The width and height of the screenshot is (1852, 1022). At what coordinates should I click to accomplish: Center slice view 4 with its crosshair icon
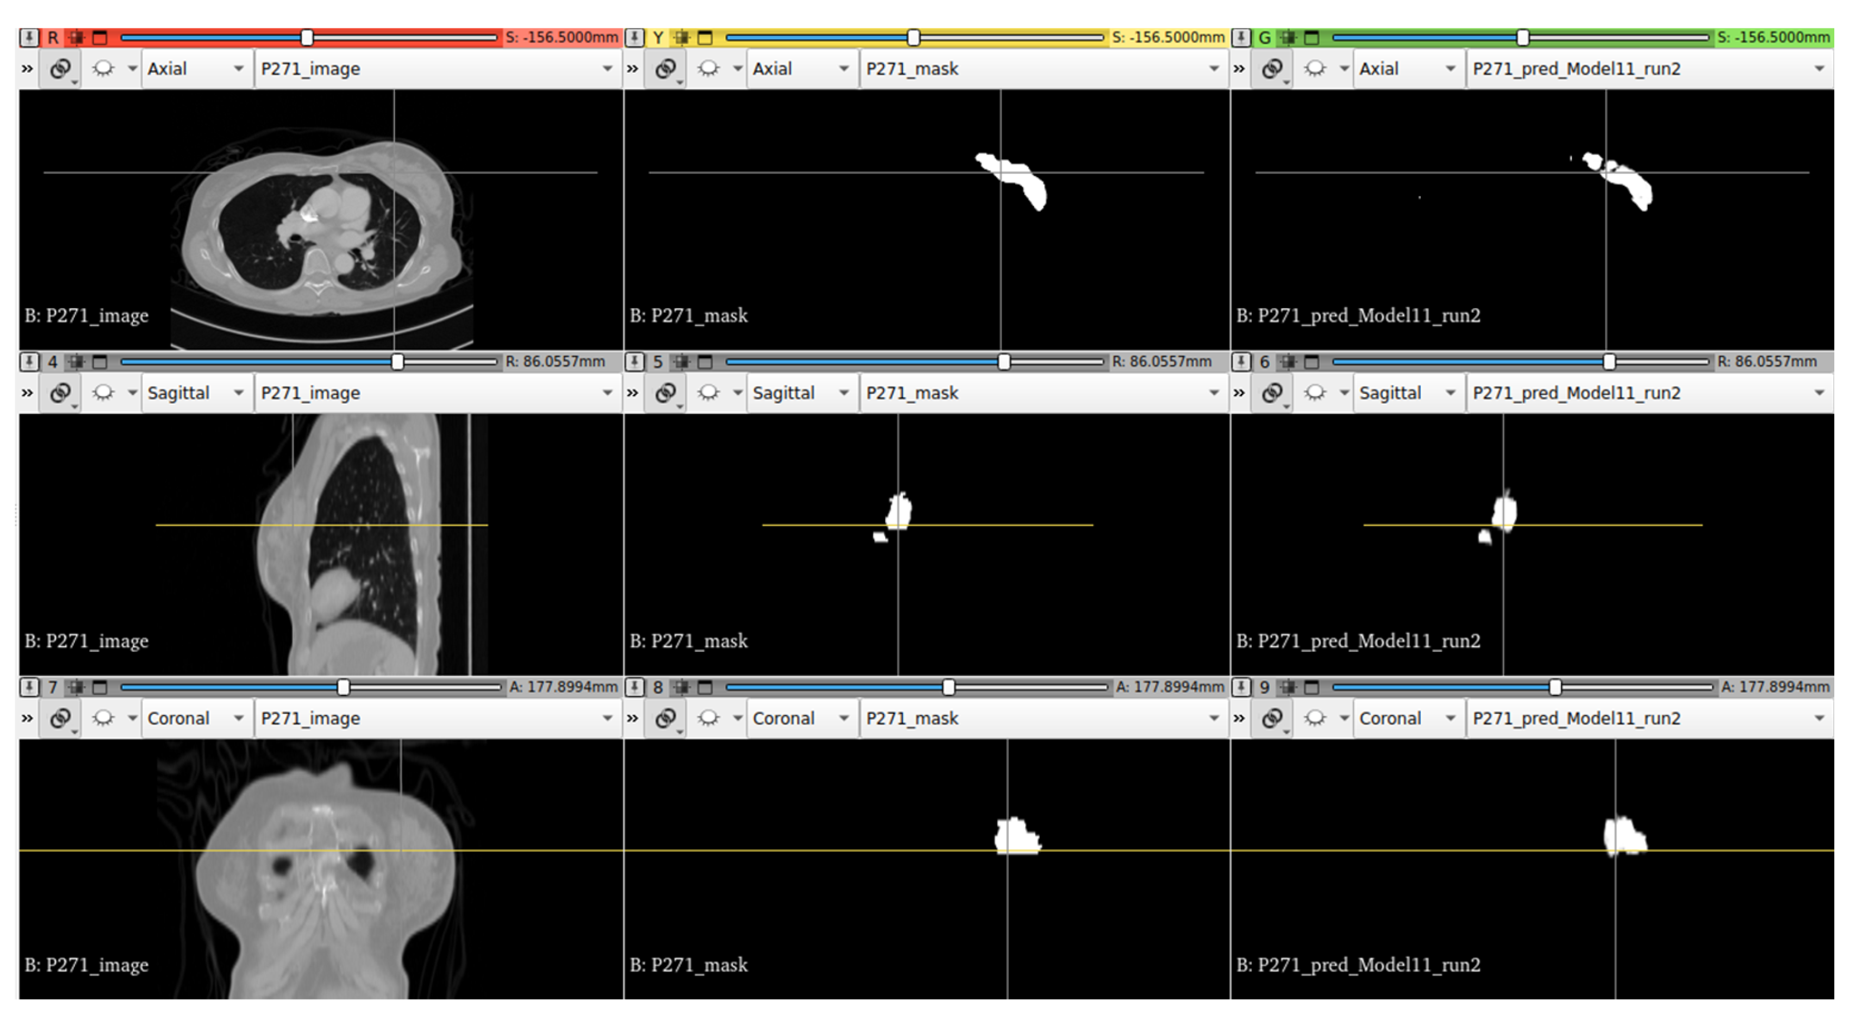(77, 361)
